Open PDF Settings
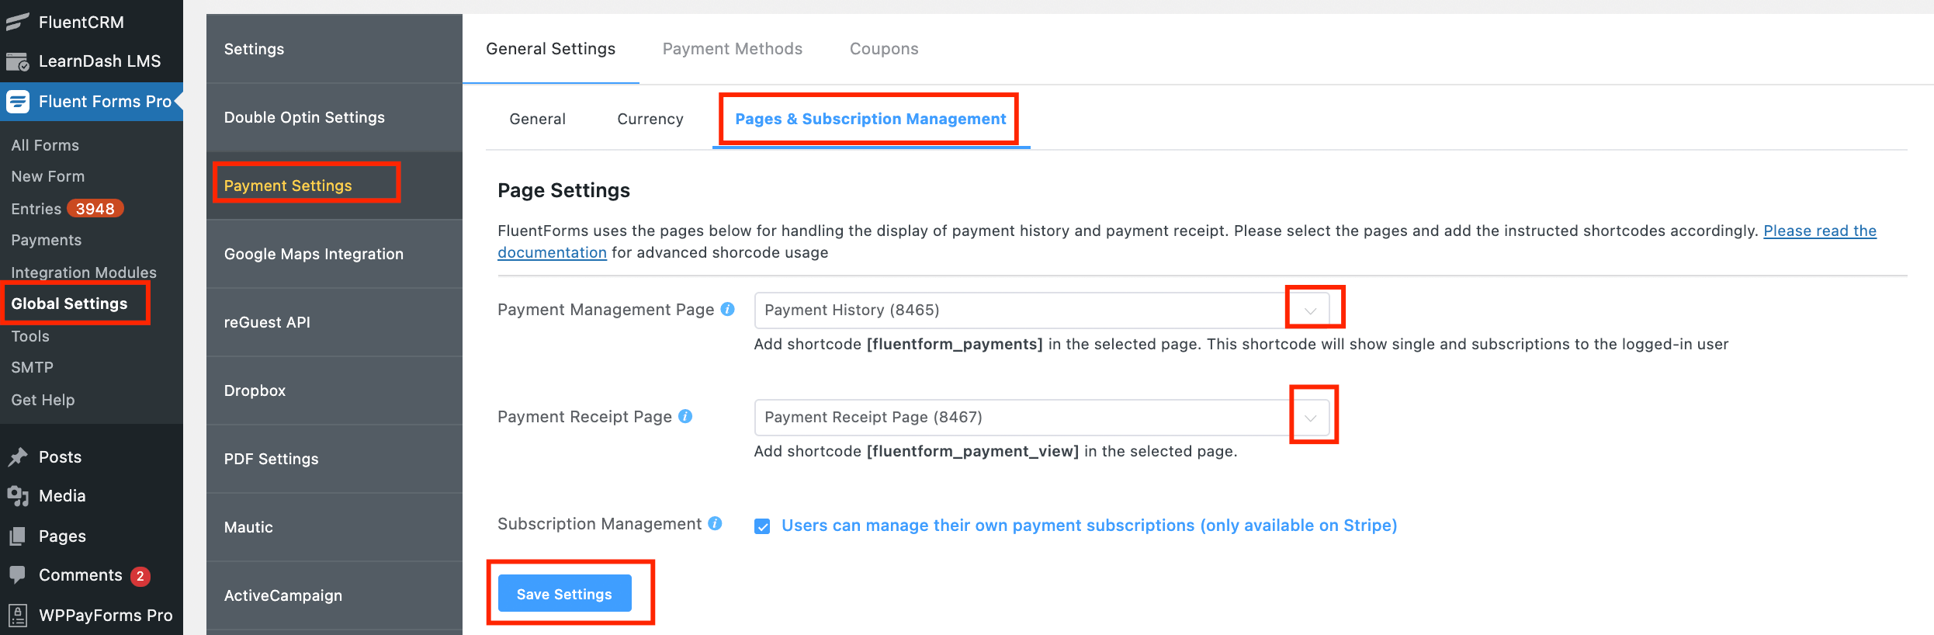Viewport: 1934px width, 635px height. (334, 459)
